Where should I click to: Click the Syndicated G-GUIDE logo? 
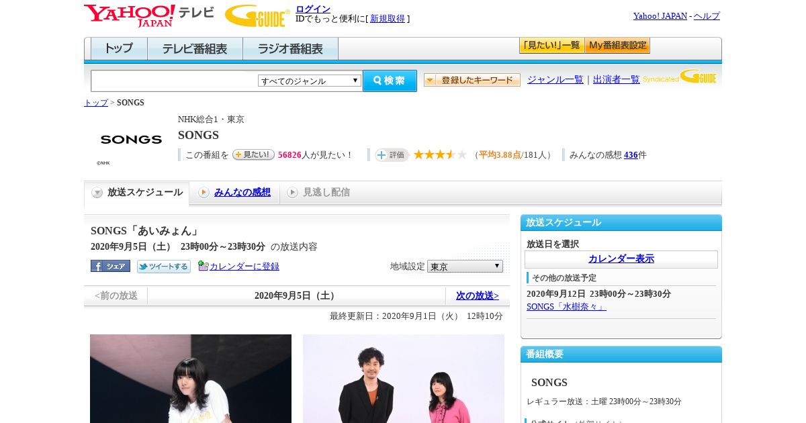680,77
